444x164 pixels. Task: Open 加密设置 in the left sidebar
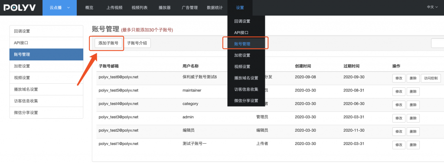coord(46,66)
